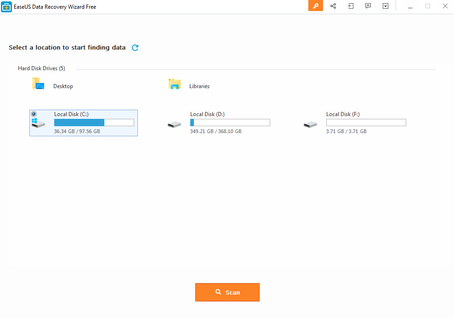Click the Local Disk (F:) usage bar
Viewport: 454px width, 318px height.
tap(366, 123)
